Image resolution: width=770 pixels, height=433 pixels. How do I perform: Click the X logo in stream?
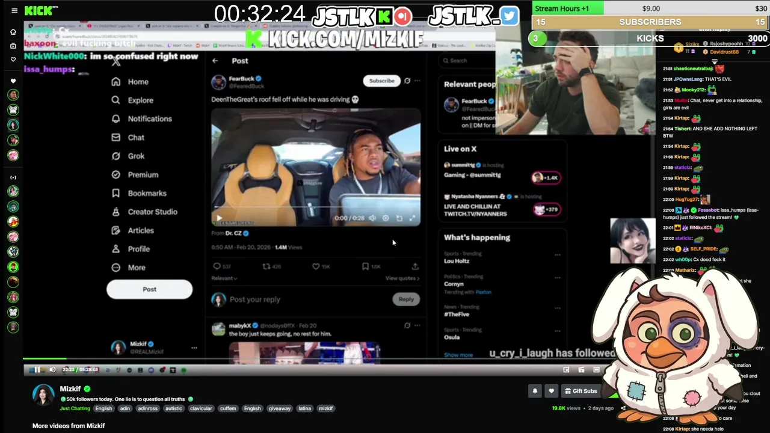point(116,61)
